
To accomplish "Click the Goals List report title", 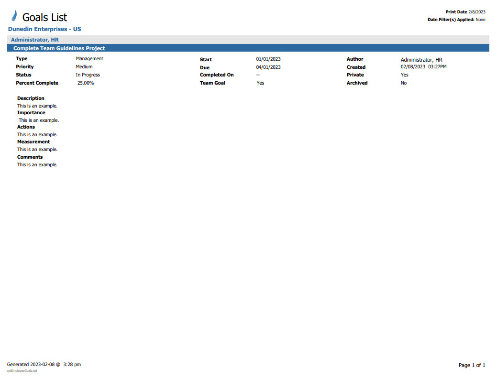I will (44, 17).
